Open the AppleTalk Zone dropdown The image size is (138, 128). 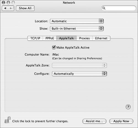click(79, 66)
